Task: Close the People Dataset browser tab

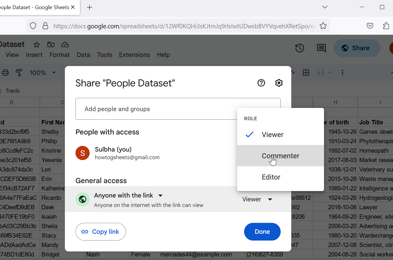Action: [x=73, y=7]
